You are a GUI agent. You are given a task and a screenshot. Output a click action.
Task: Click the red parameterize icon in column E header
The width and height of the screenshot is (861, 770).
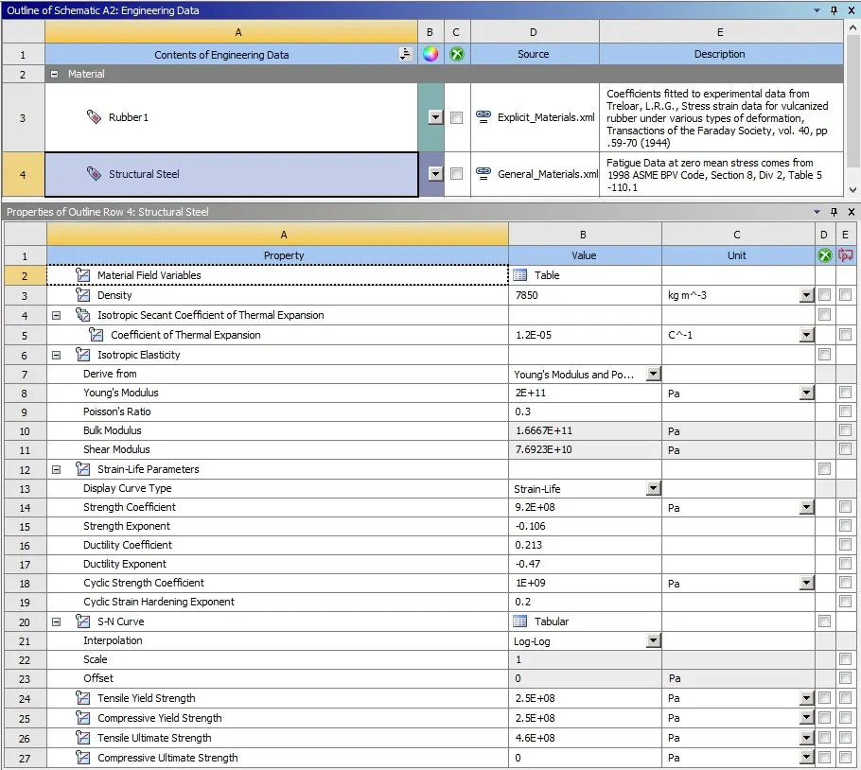click(846, 255)
